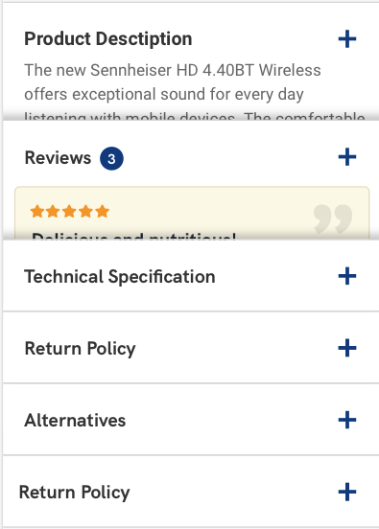This screenshot has height=529, width=379.
Task: Open Technical Specification using its plus icon
Action: tap(347, 276)
